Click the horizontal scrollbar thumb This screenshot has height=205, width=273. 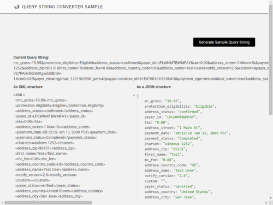48,203
